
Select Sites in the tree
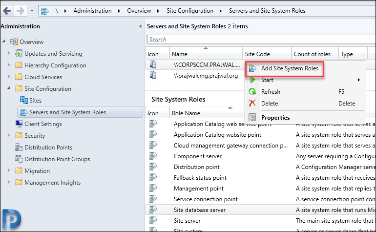click(35, 101)
